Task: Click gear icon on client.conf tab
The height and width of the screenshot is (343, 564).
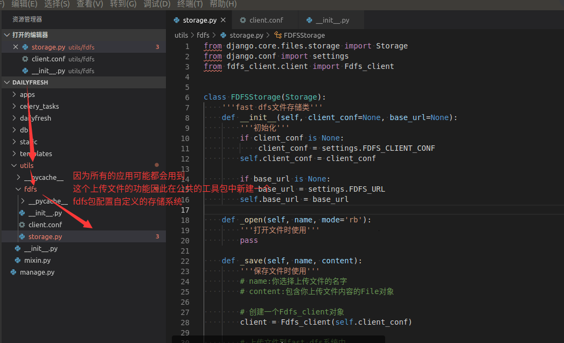Action: pos(243,20)
